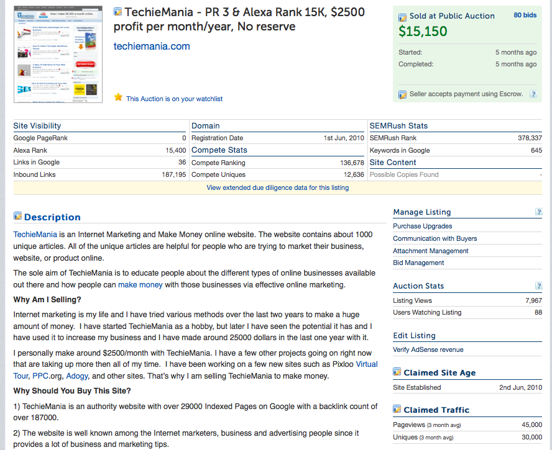Viewport: 552px width, 450px height.
Task: Click the icon beside Sold at Public Auction
Action: coord(402,17)
